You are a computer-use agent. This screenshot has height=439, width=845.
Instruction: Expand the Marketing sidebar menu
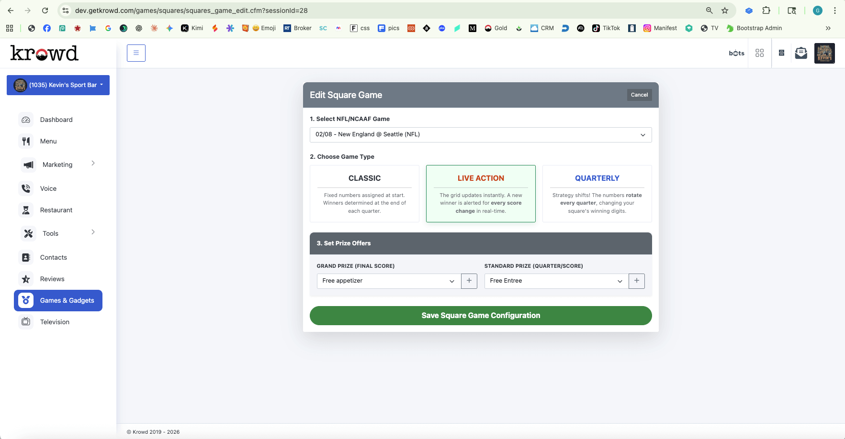[58, 165]
